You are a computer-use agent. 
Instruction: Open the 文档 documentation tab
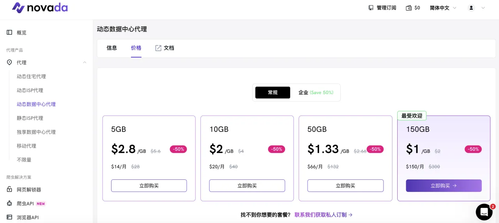(x=165, y=48)
